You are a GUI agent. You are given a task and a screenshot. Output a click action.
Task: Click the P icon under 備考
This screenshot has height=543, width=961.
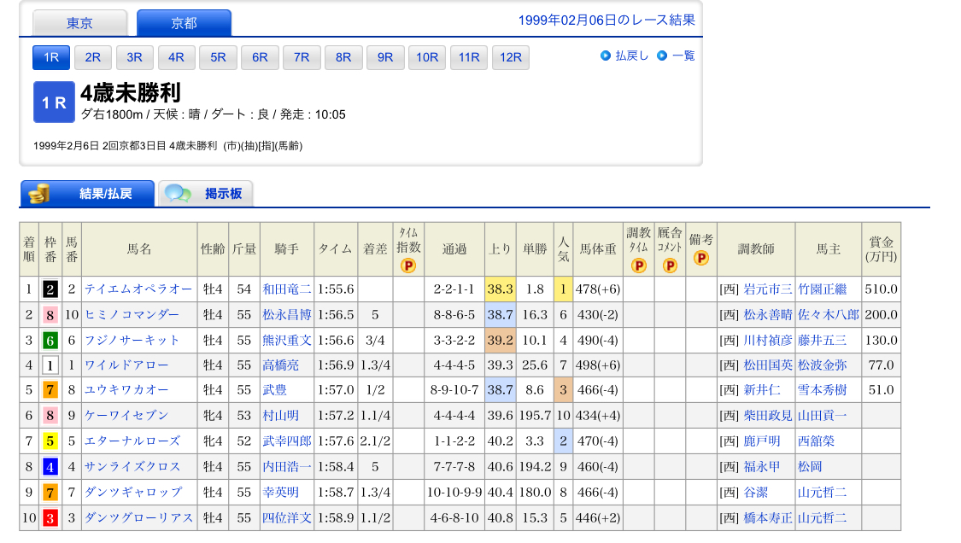pyautogui.click(x=700, y=257)
